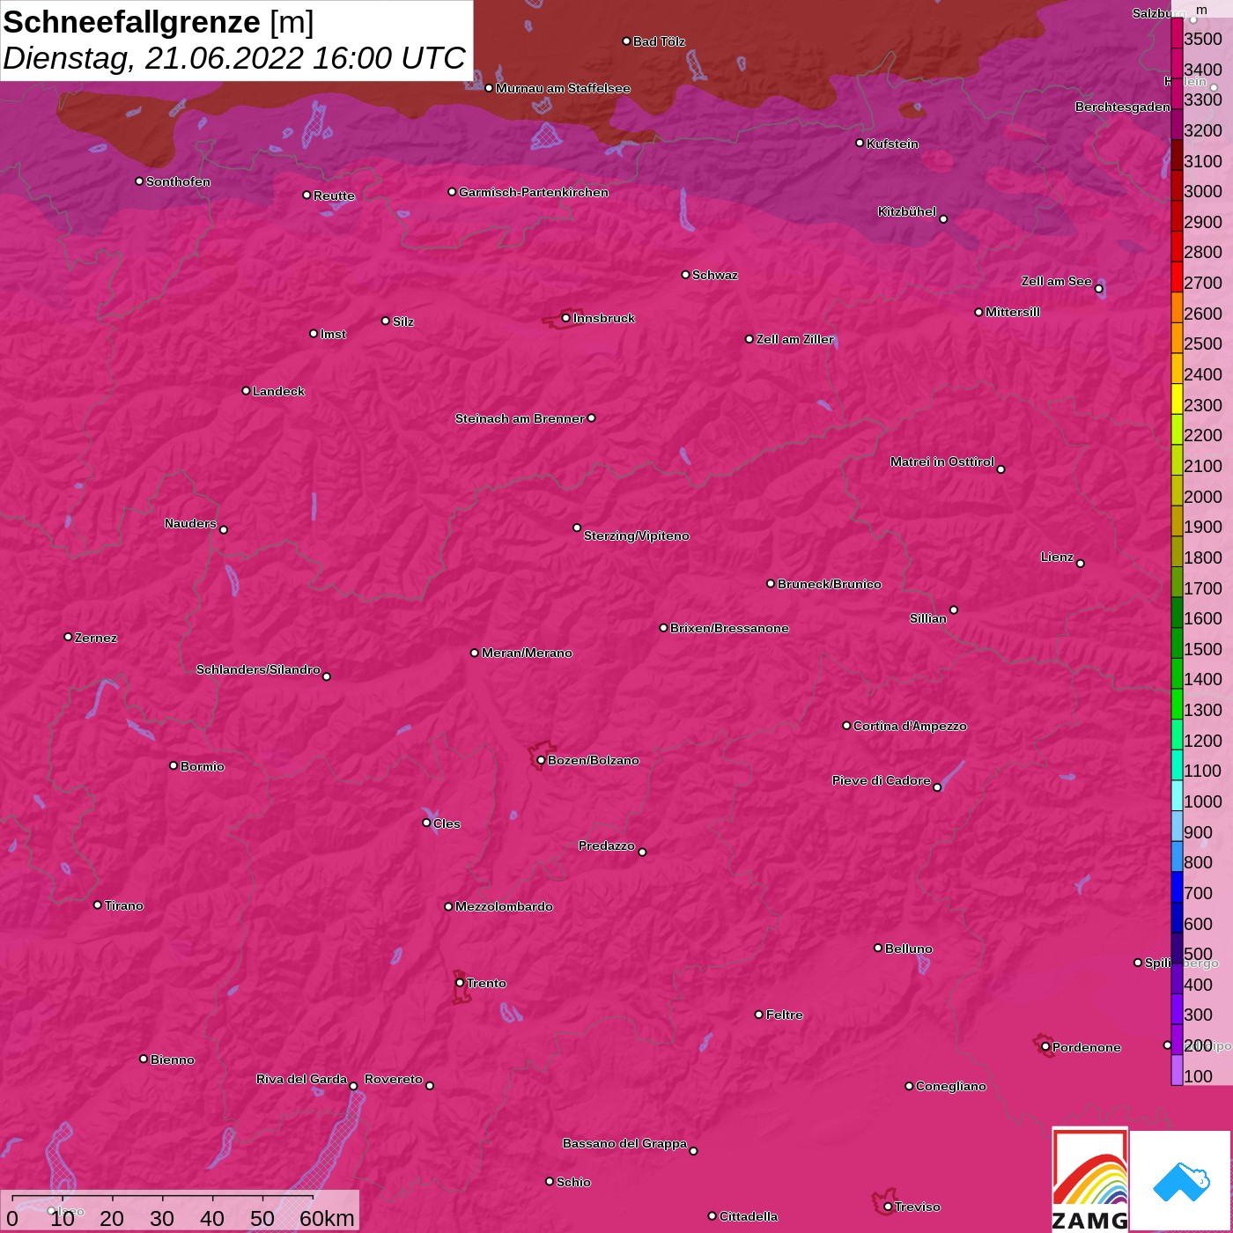Select the 3500 m legend color swatch
This screenshot has width=1233, height=1233.
click(1177, 33)
